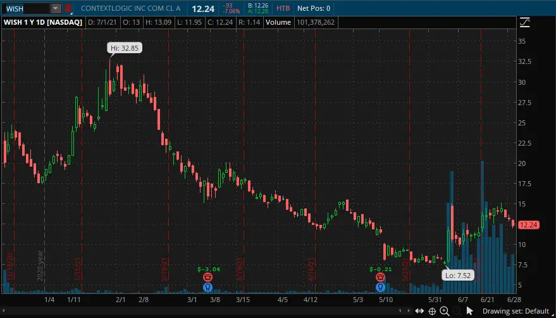
Task: Click the H: 13.09 high value
Action: coord(158,22)
